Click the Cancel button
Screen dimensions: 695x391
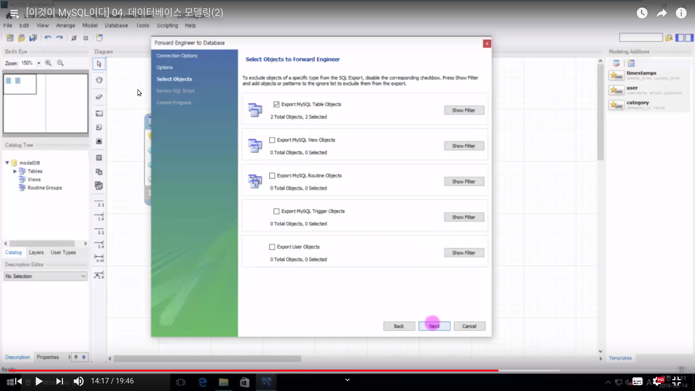469,326
